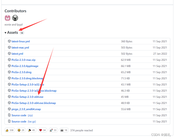Click the 27 Jan 2022 date
Viewport: 175px width, 139px height.
coord(160,54)
